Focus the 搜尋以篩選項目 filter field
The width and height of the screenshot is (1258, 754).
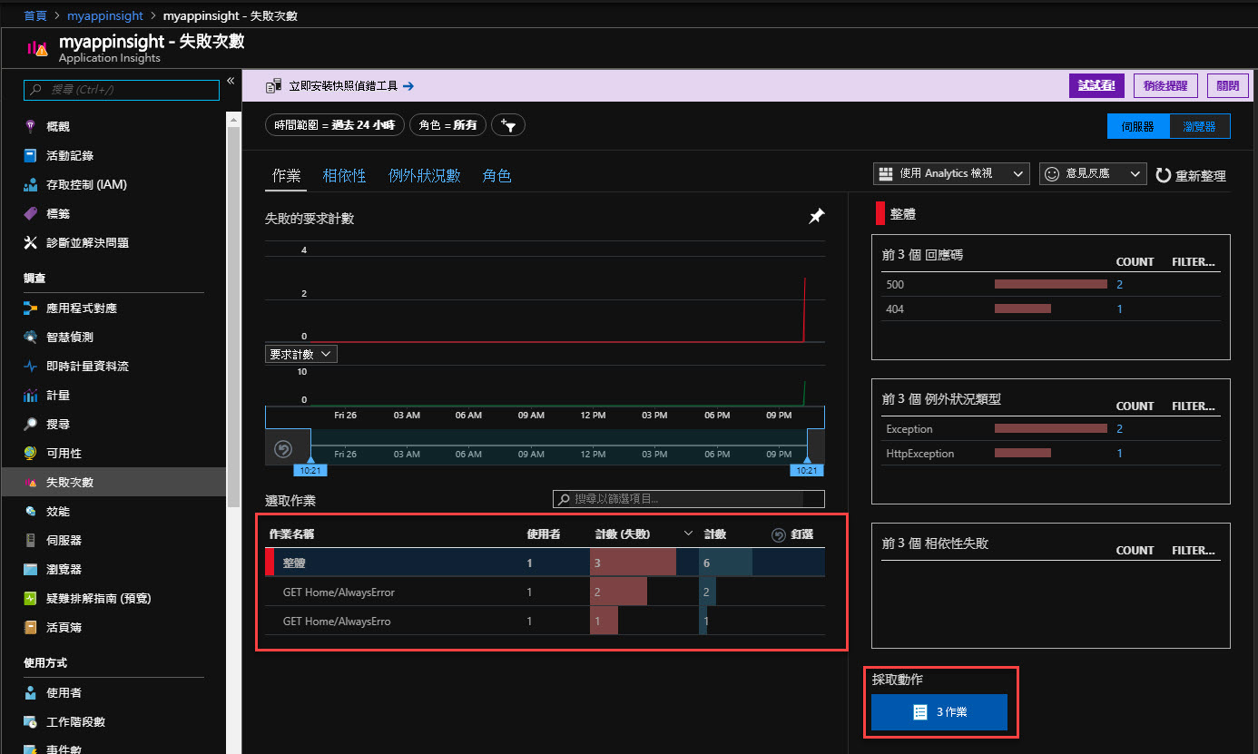point(689,499)
